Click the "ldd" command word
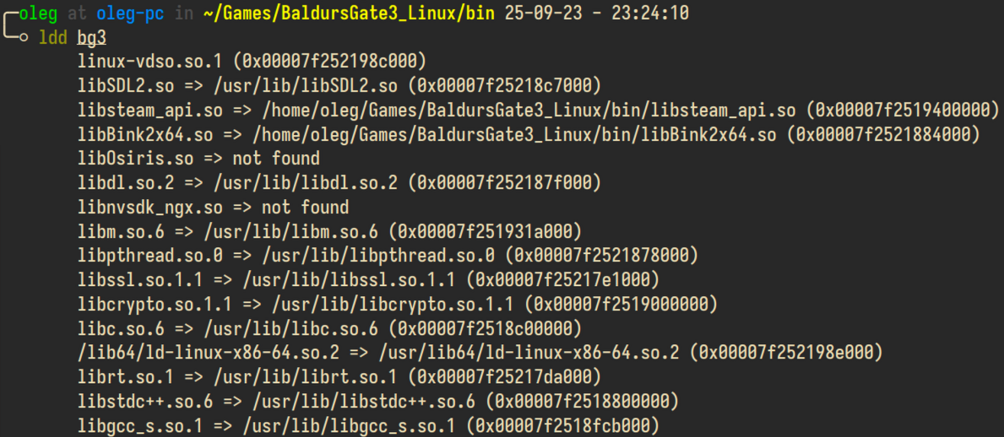Viewport: 1004px width, 437px height. pos(53,38)
